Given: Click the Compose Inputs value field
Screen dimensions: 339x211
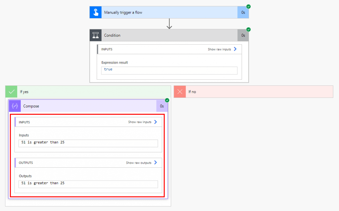Looking at the screenshot, I should (x=88, y=144).
